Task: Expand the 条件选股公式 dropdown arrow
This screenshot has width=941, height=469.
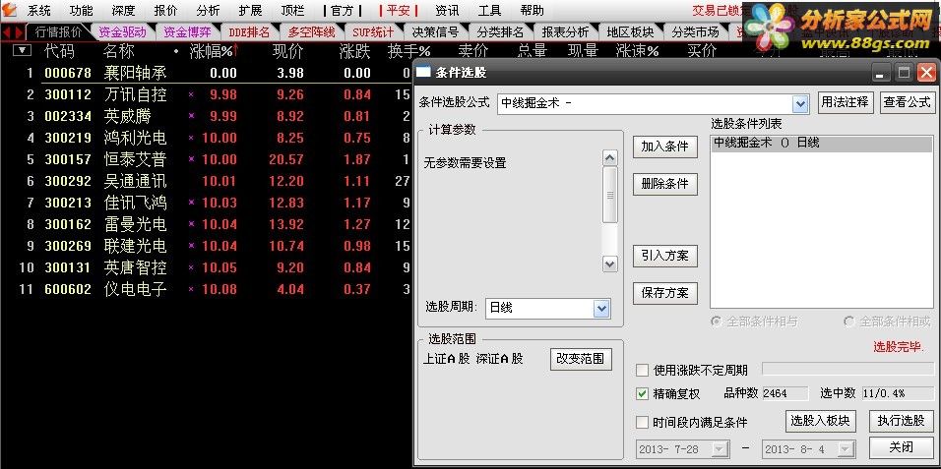Action: point(800,104)
